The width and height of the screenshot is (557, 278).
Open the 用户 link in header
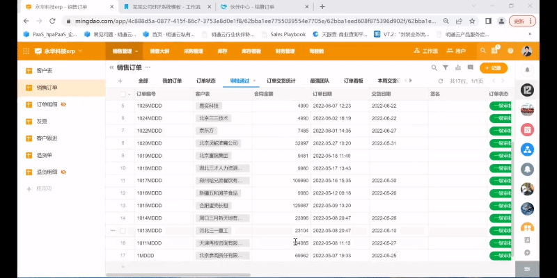pyautogui.click(x=456, y=51)
